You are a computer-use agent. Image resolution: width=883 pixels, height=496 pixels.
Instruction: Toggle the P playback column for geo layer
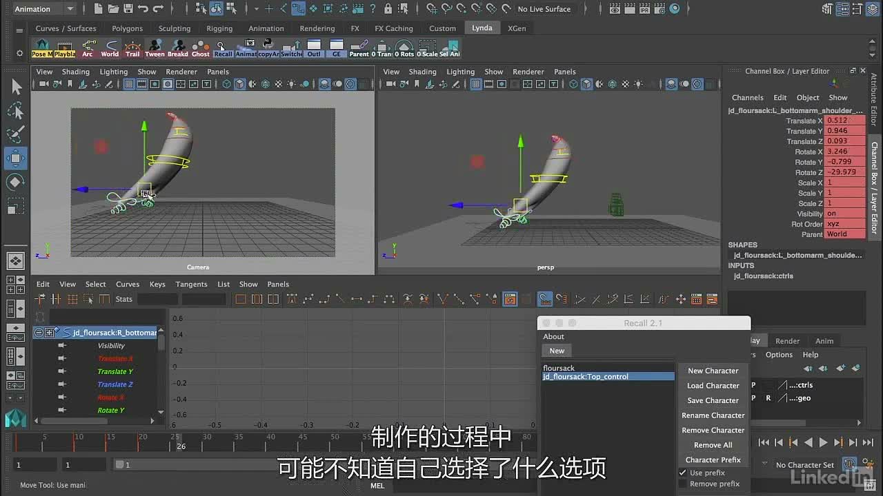click(x=753, y=398)
